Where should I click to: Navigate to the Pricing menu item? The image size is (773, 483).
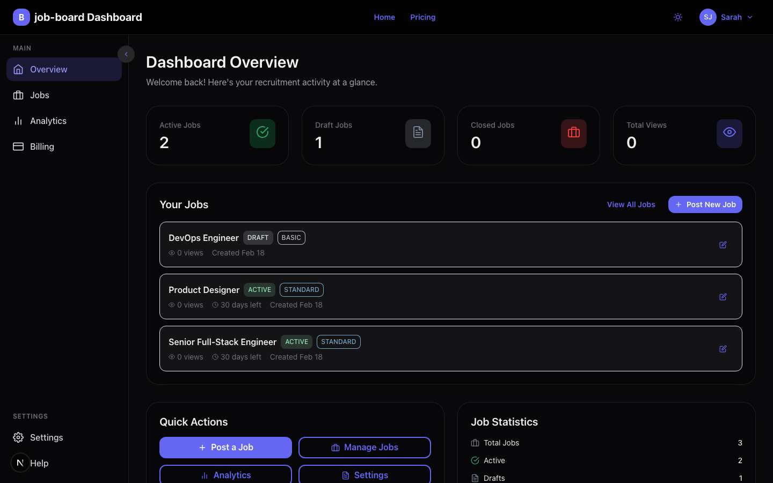pyautogui.click(x=422, y=17)
